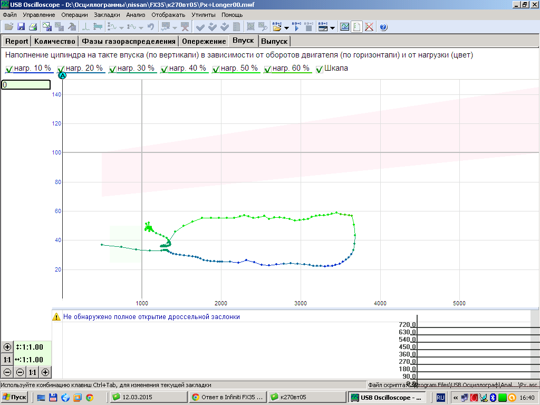Click the zoom region magnifier icon
The height and width of the screenshot is (405, 540).
263,27
